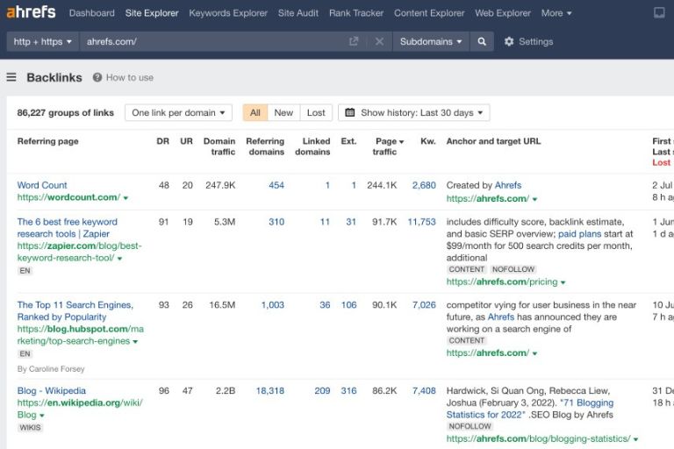The image size is (674, 449).
Task: Click the 106 external links value
Action: [x=348, y=304]
